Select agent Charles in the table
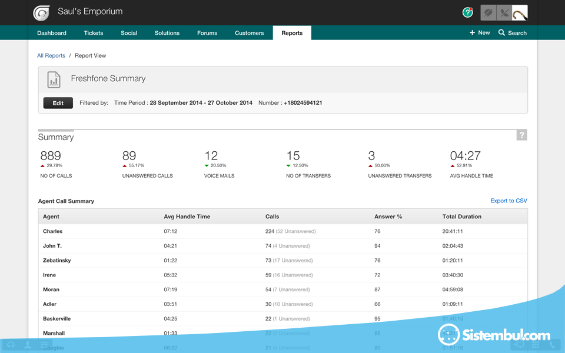The width and height of the screenshot is (565, 353). pyautogui.click(x=52, y=231)
